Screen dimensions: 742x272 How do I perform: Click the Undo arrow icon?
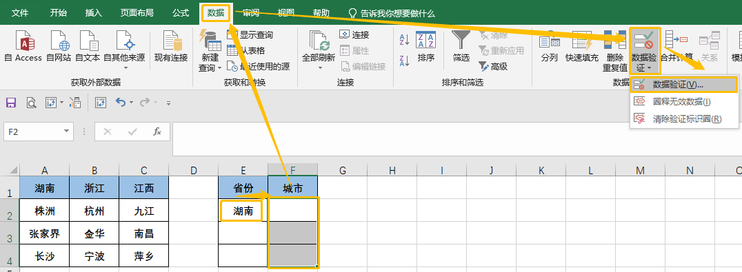[x=121, y=103]
